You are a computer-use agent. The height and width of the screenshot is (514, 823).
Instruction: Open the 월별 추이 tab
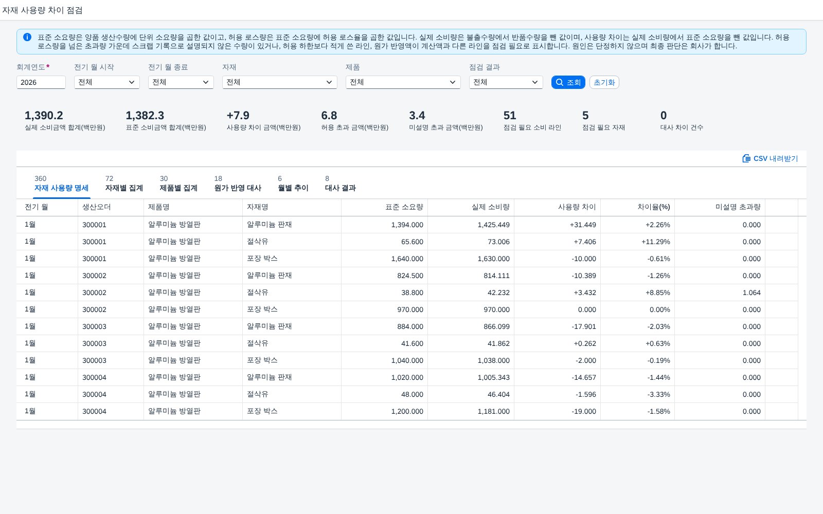tap(293, 183)
